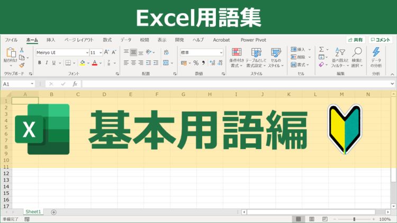This screenshot has width=397, height=223.
Task: Click format cells 書式 button in セル group
Action: point(300,64)
